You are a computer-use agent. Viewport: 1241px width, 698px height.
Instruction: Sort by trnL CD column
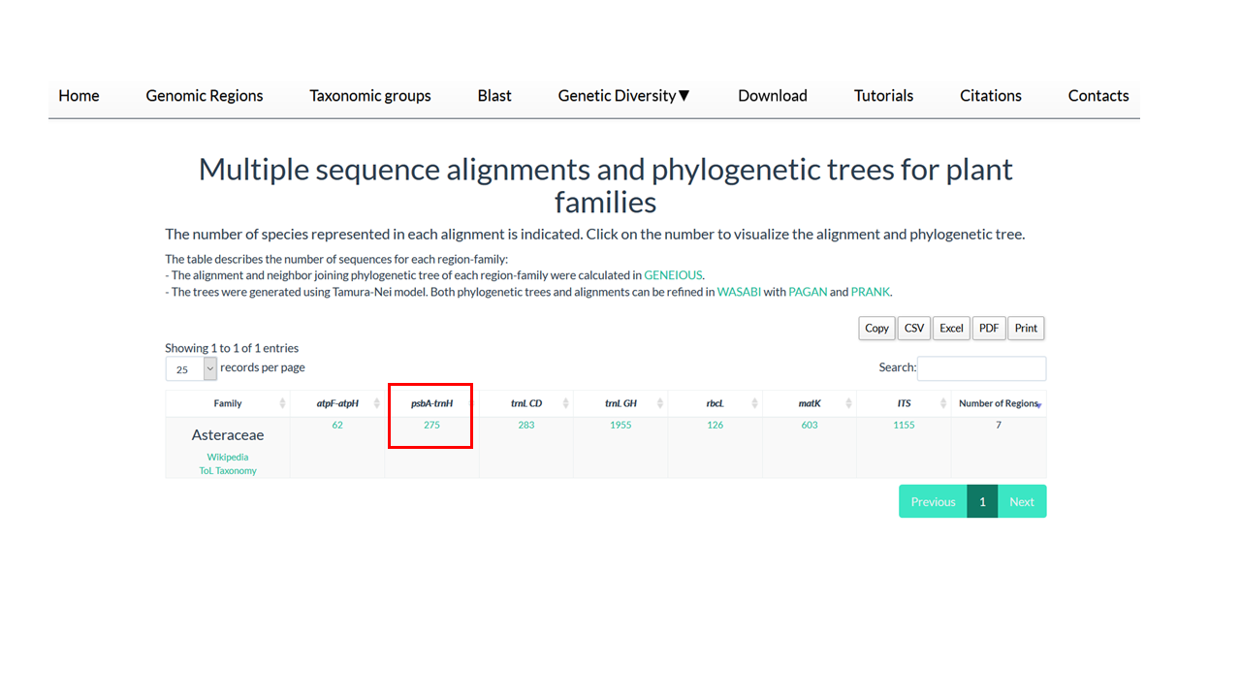(526, 403)
